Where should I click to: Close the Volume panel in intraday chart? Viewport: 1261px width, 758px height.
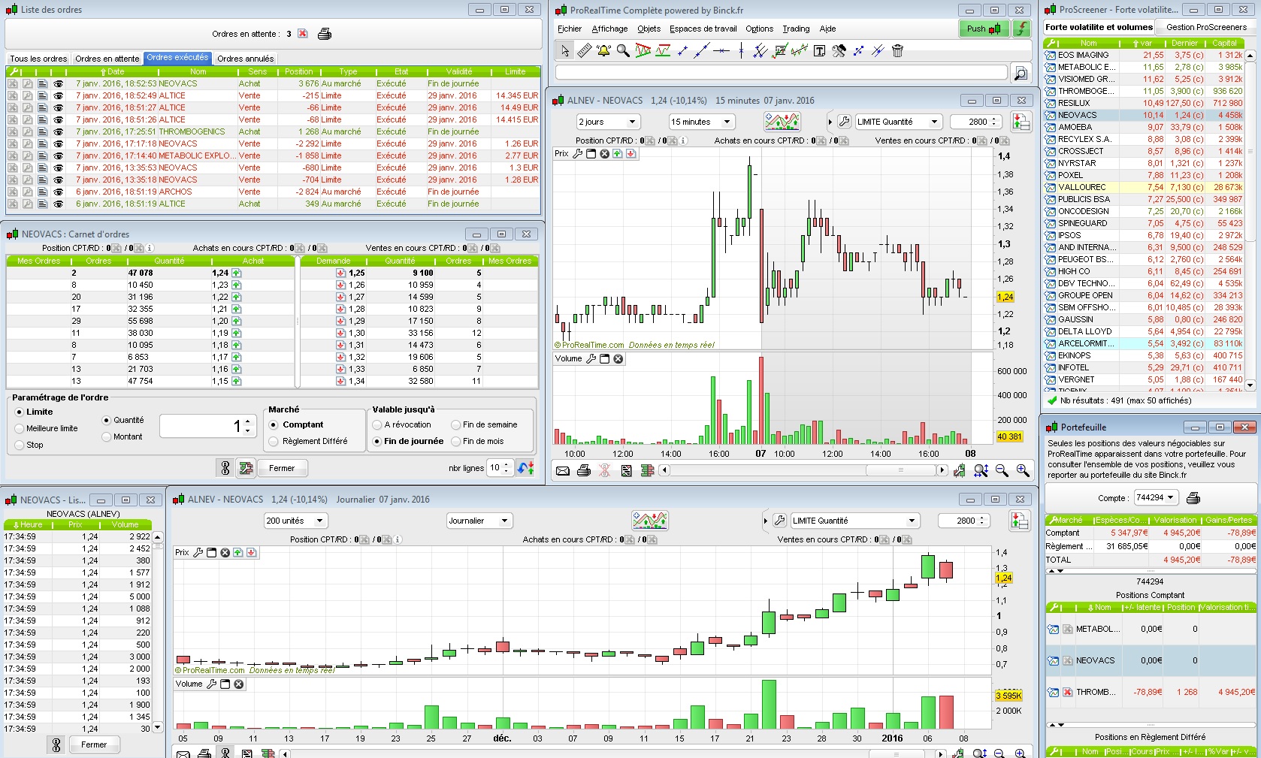[x=618, y=359]
